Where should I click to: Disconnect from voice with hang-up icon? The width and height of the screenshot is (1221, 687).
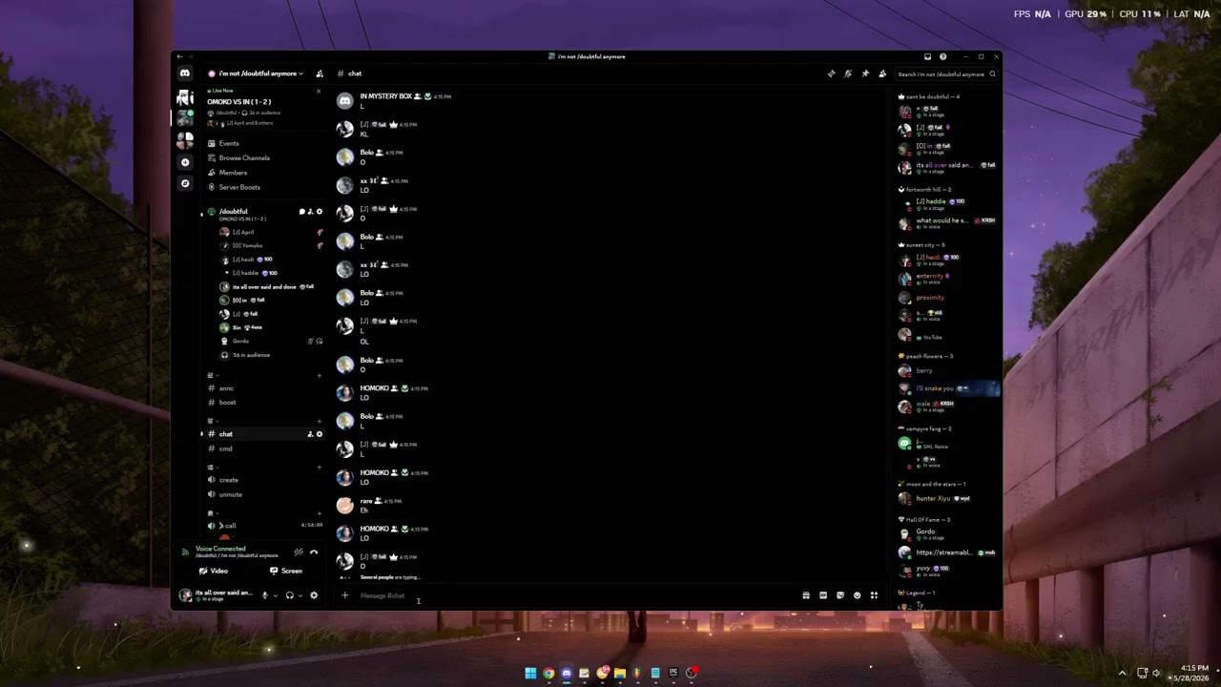[314, 552]
